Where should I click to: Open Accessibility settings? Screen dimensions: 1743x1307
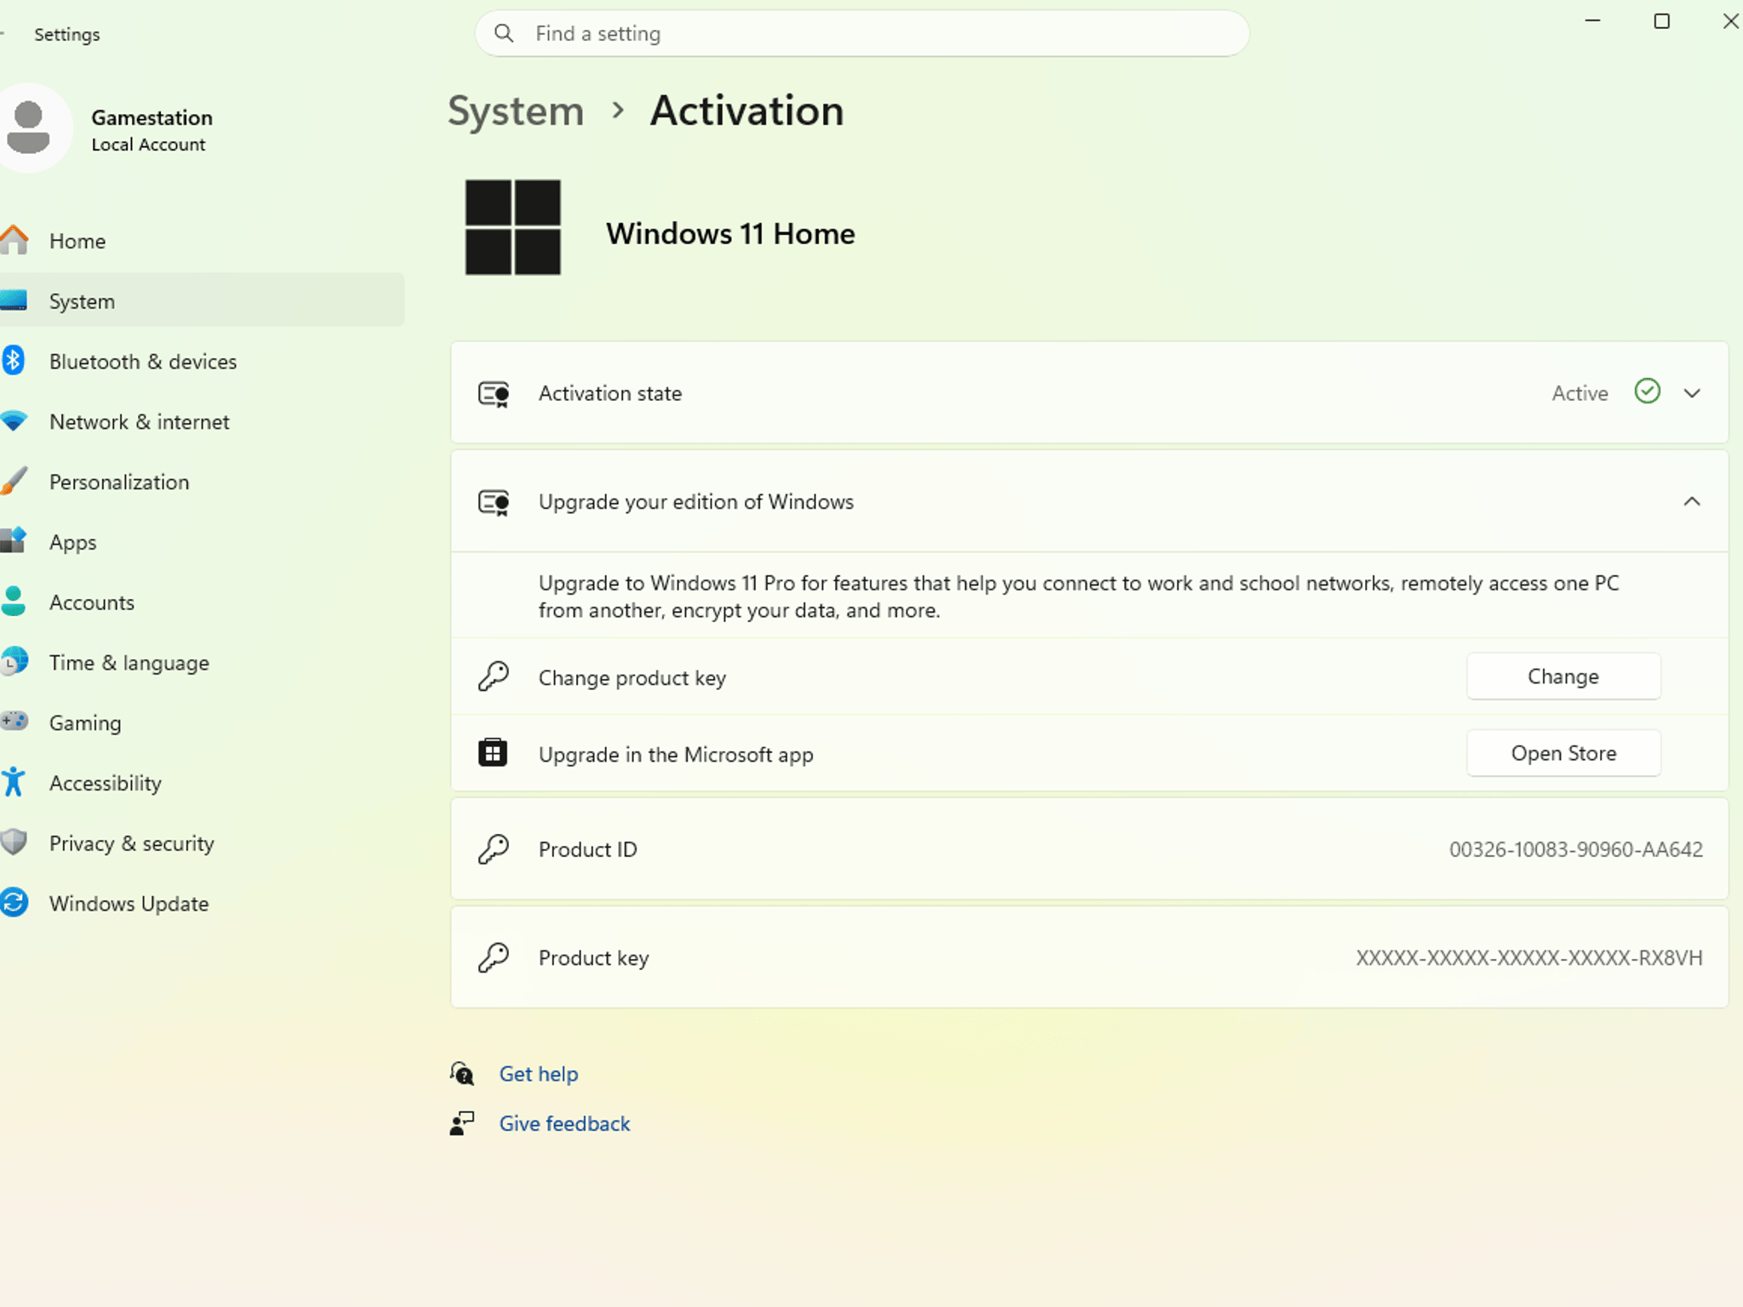[202, 783]
